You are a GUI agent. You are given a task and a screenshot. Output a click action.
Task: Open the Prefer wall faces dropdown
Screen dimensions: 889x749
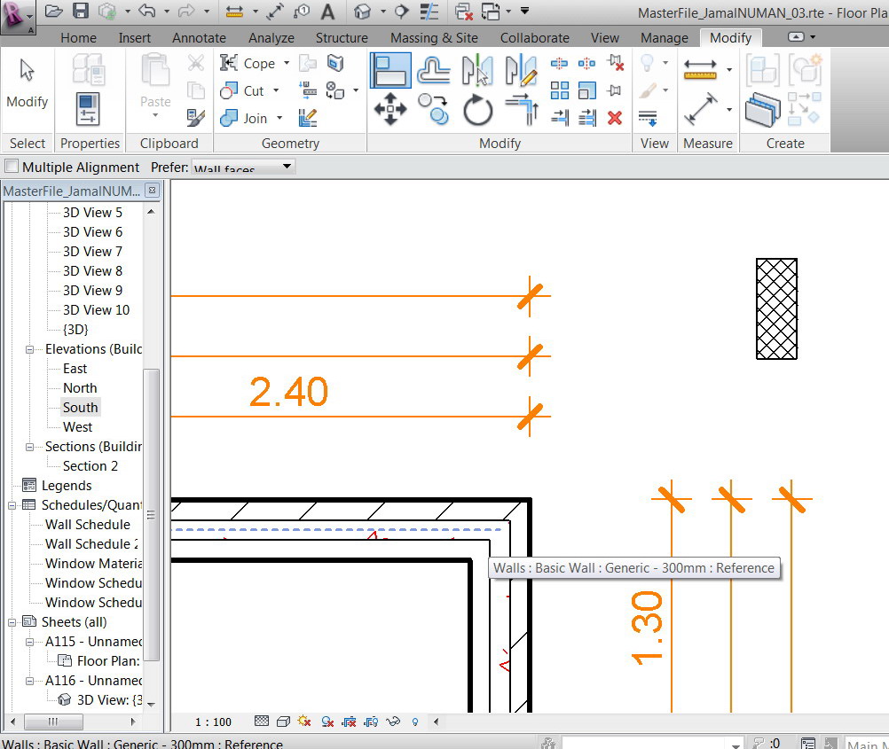coord(243,167)
